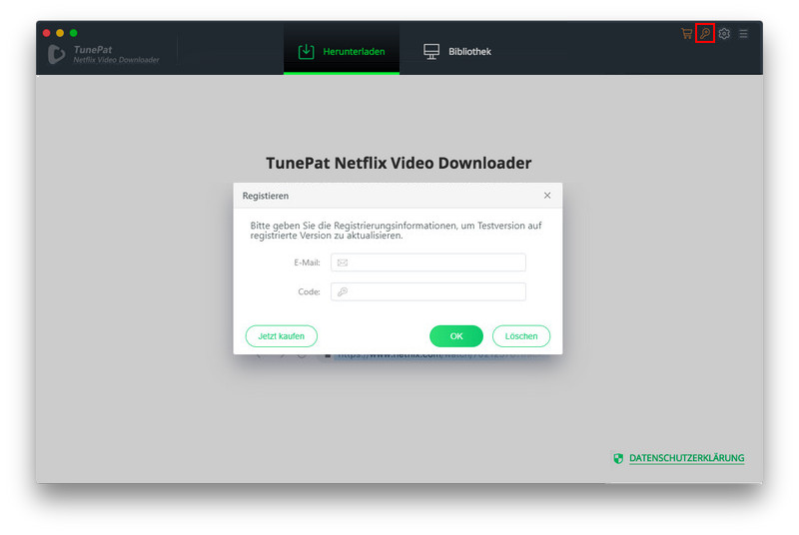Open settings with the gear icon
The image size is (799, 535).
(x=724, y=34)
